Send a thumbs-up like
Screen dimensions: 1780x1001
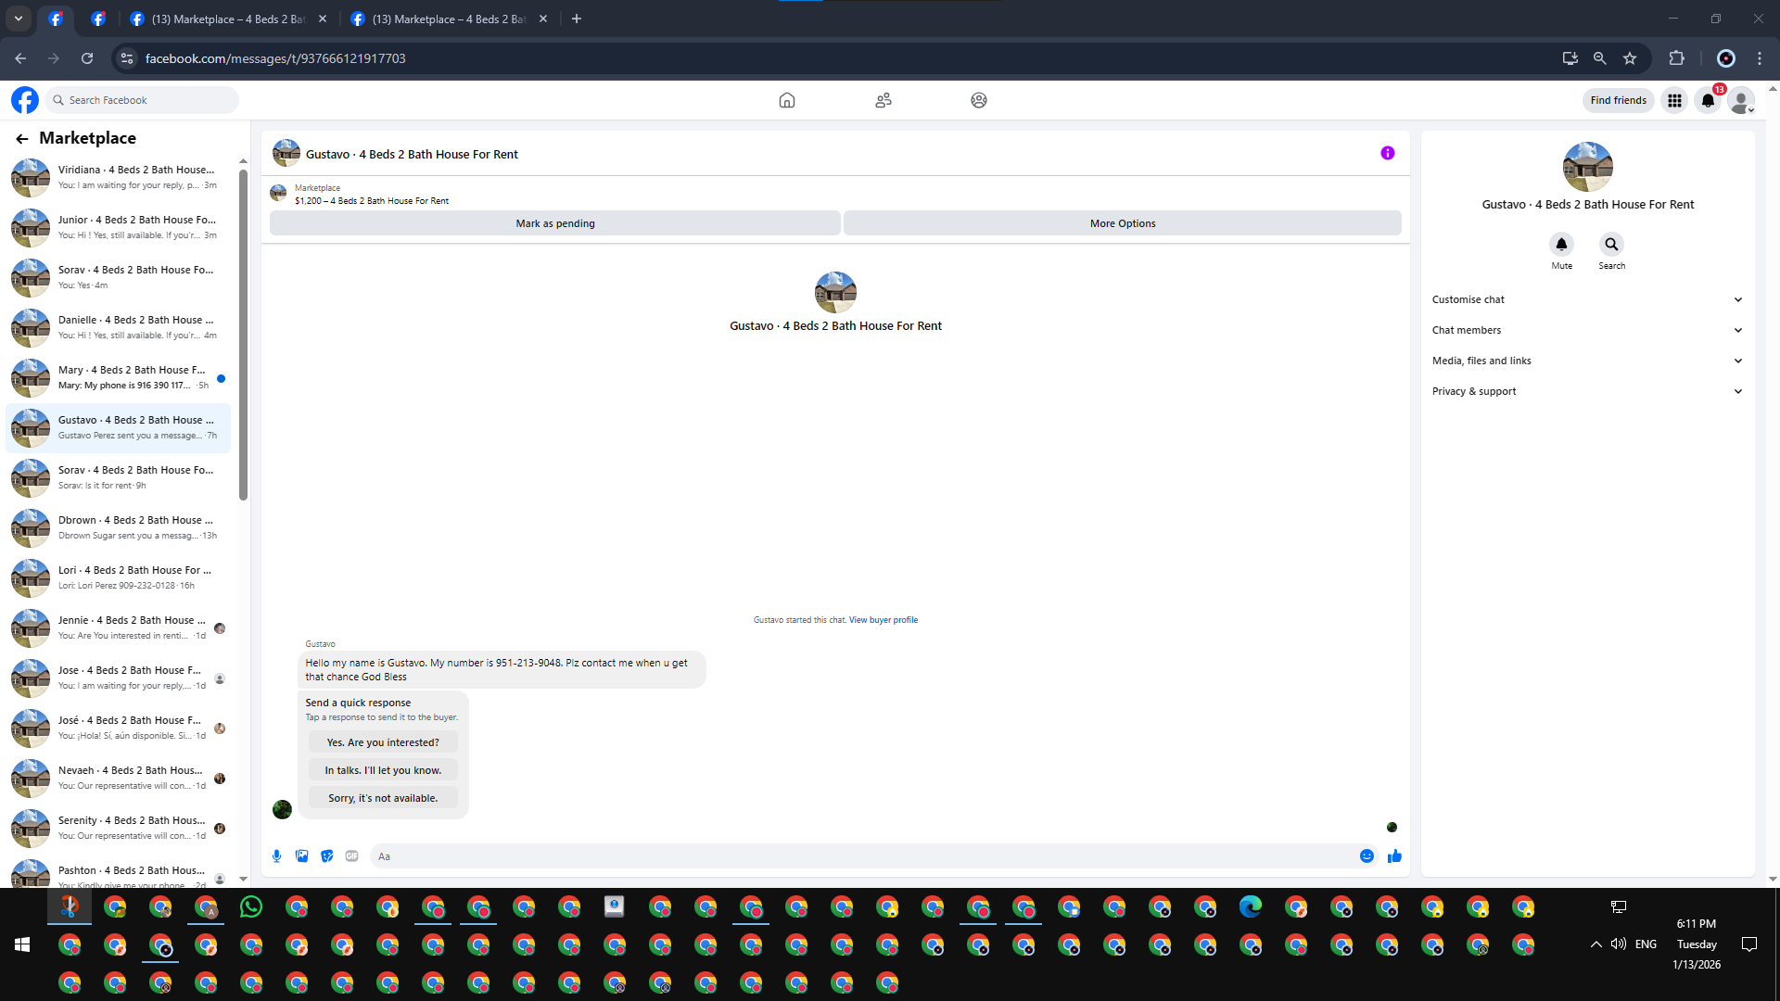1394,856
